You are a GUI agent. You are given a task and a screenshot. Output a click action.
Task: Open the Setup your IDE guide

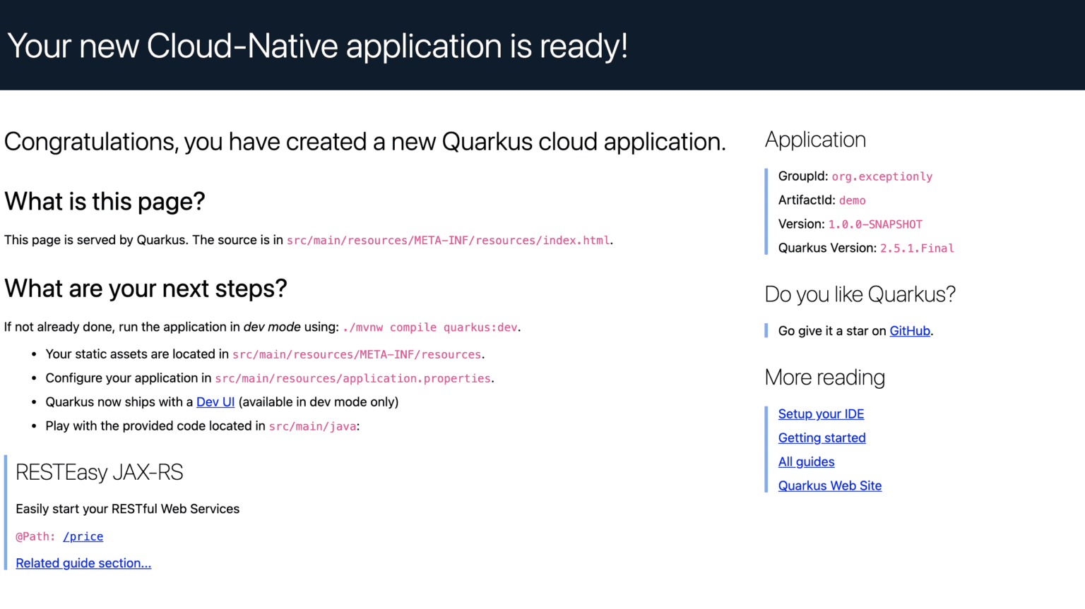821,414
